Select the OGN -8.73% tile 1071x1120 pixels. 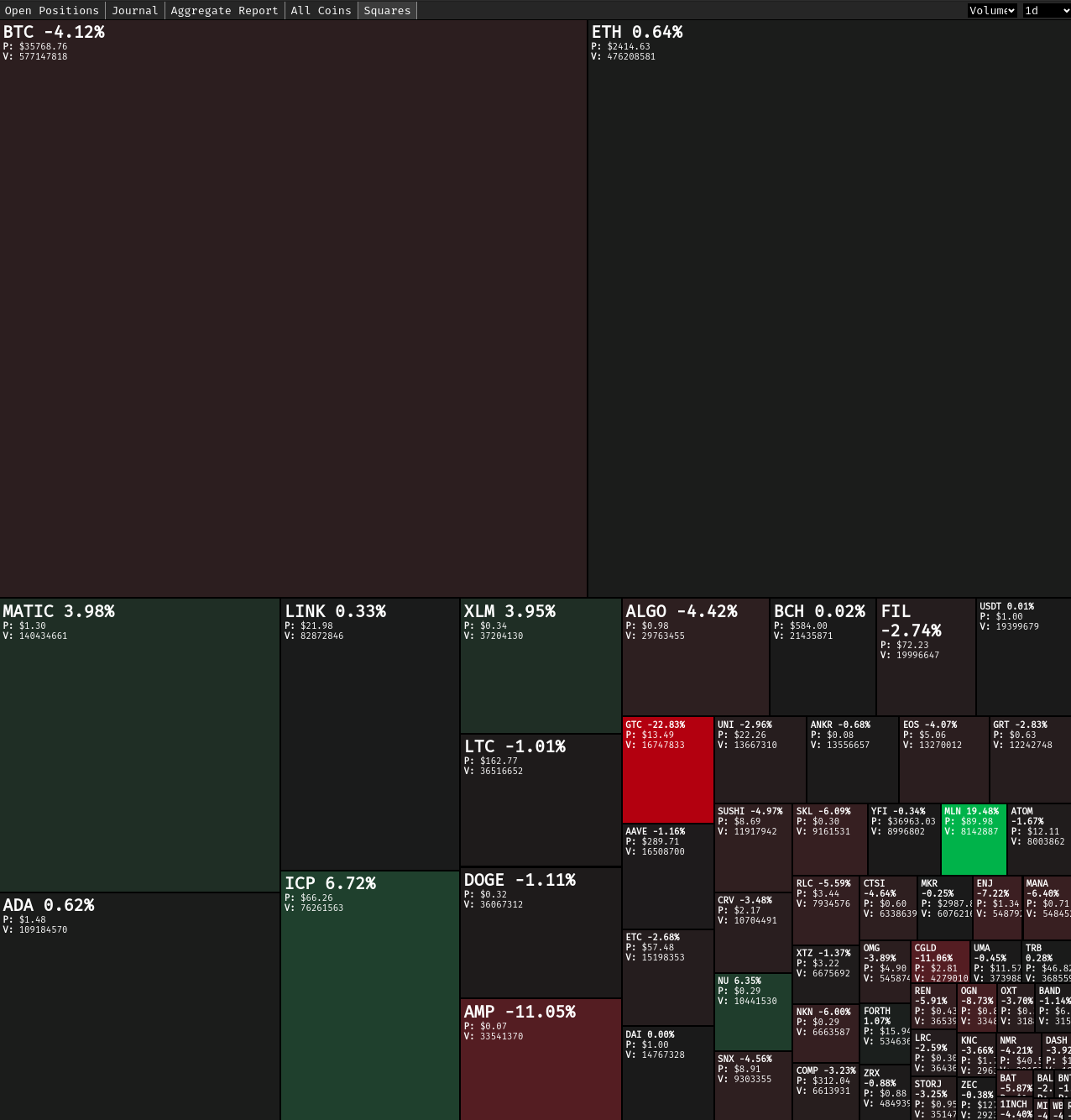pyautogui.click(x=977, y=1007)
